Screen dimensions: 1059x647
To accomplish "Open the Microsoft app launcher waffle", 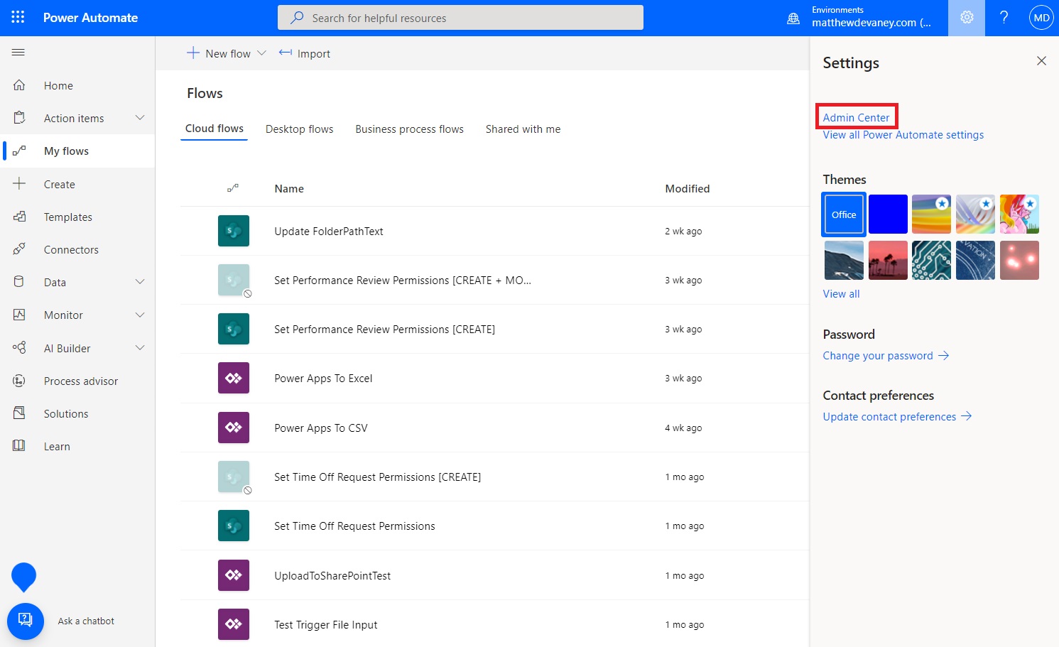I will [x=17, y=17].
